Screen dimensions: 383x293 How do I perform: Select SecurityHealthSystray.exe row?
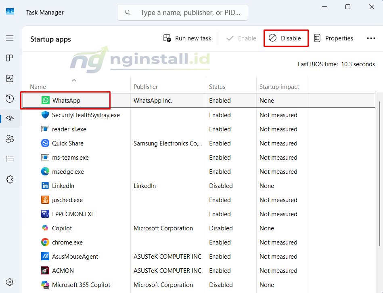(x=199, y=115)
